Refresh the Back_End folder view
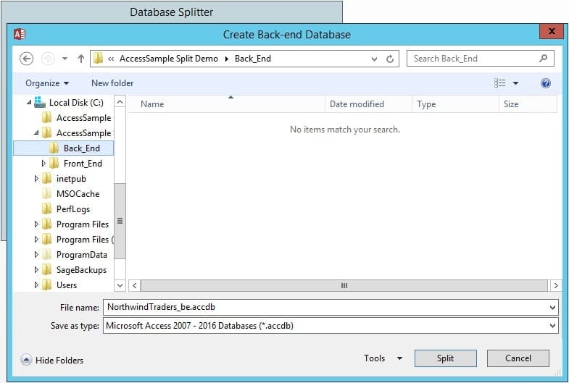The width and height of the screenshot is (569, 383). pyautogui.click(x=390, y=59)
